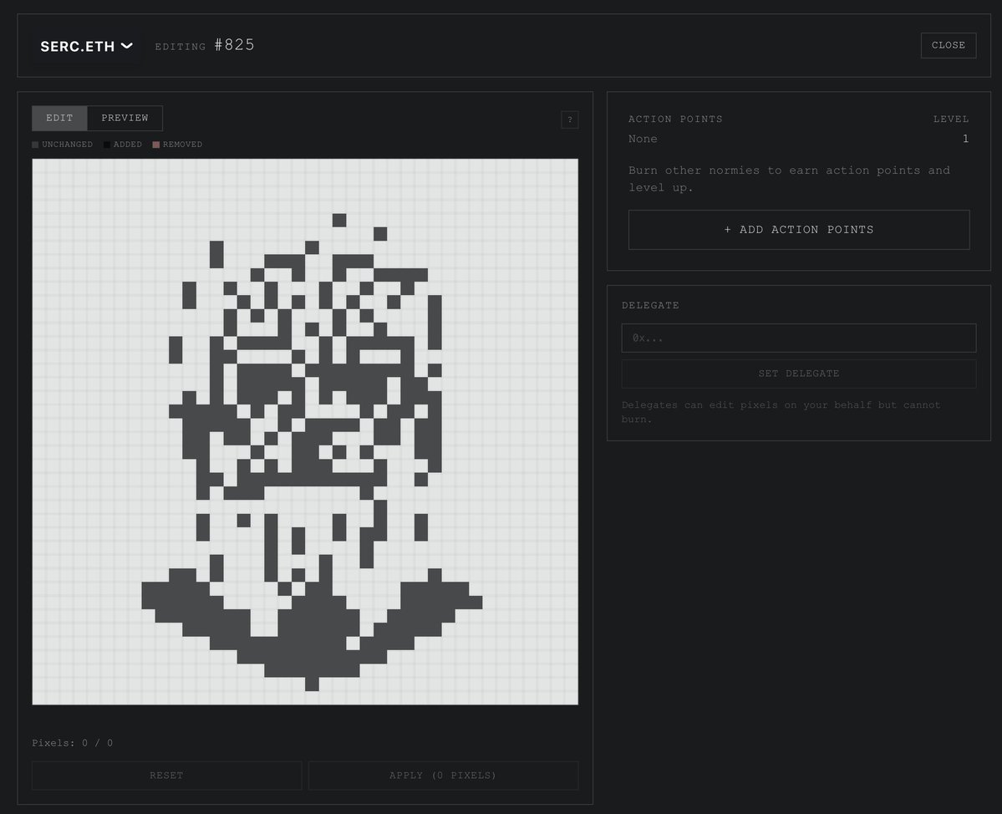Image resolution: width=1002 pixels, height=814 pixels.
Task: Click the Removed legend swatch
Action: tap(156, 145)
